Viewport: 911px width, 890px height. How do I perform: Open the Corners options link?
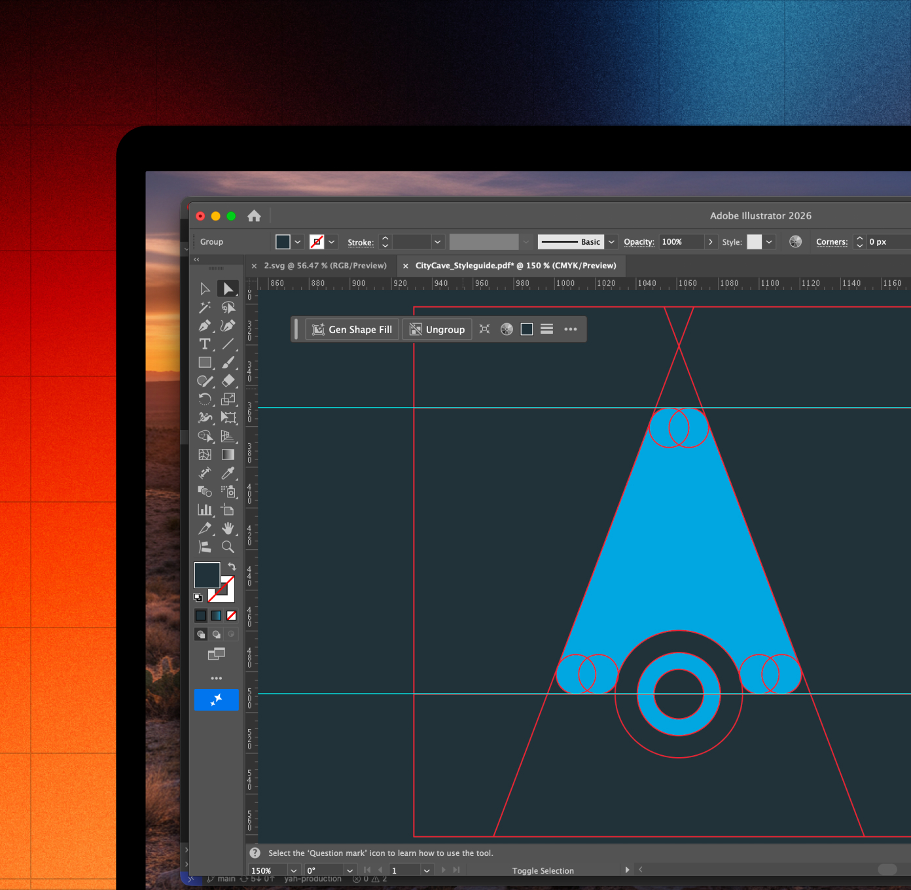pyautogui.click(x=832, y=241)
